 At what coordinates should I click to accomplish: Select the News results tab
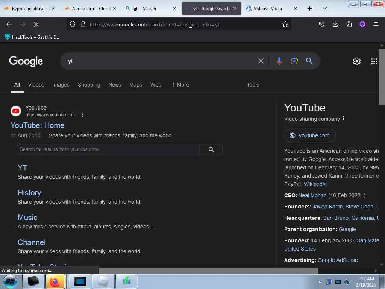click(x=115, y=85)
